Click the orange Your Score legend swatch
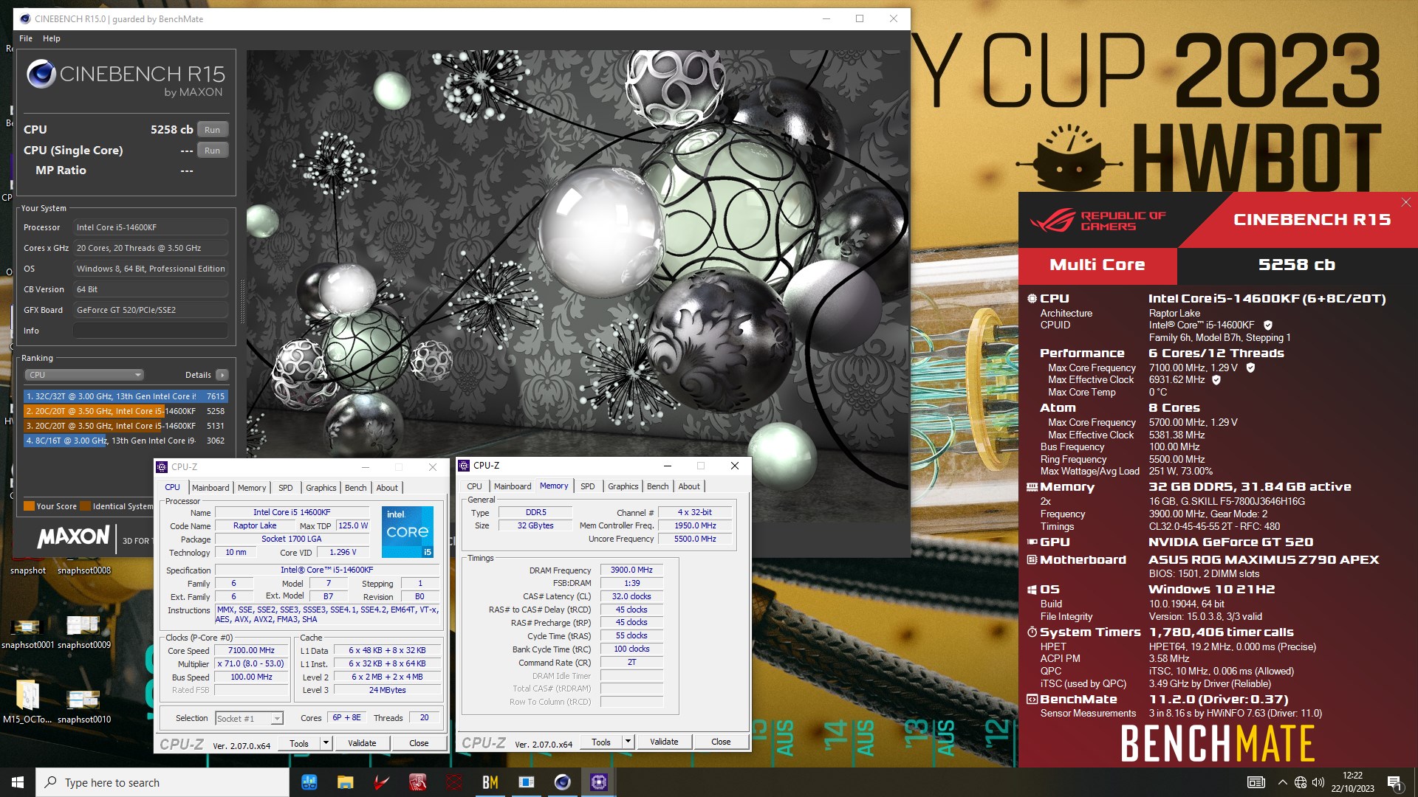 click(30, 506)
